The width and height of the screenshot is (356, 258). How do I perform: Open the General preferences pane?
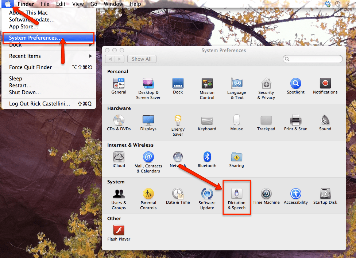[x=119, y=86]
